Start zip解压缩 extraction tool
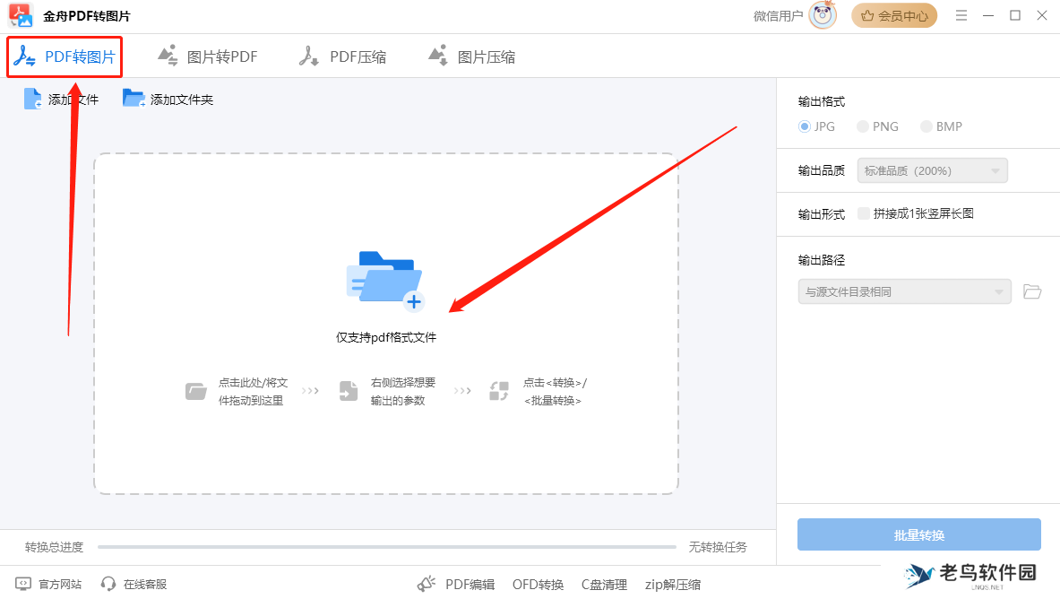Viewport: 1060px width, 599px height. [672, 584]
